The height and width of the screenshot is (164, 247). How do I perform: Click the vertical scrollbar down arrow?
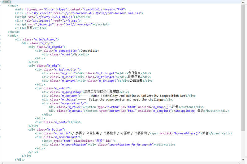(243, 159)
